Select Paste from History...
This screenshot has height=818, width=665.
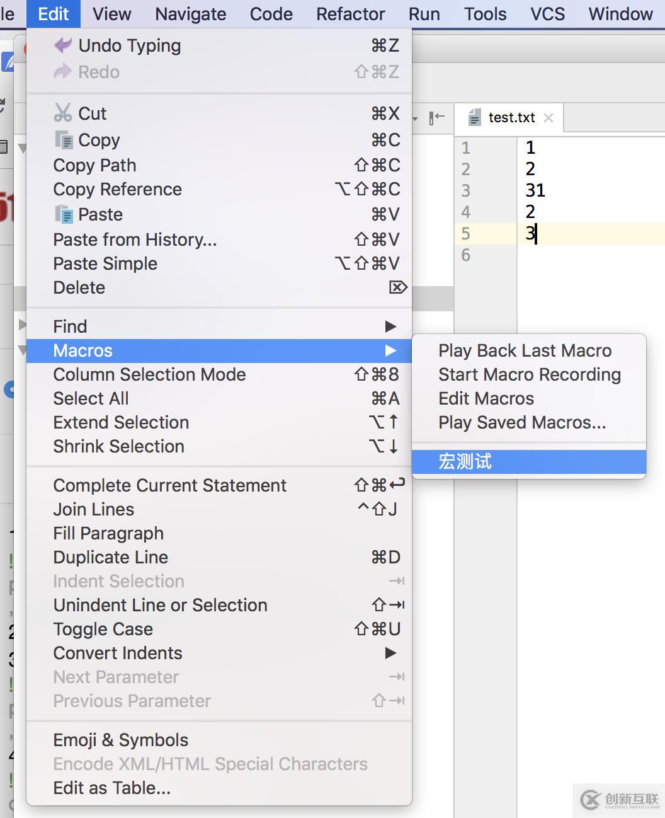pyautogui.click(x=219, y=239)
